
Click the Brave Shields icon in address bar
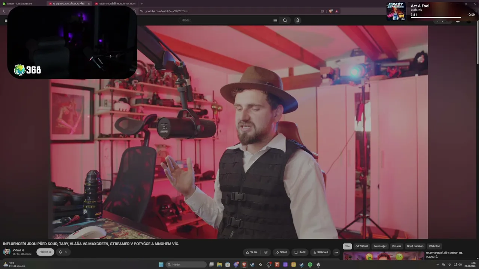(331, 11)
